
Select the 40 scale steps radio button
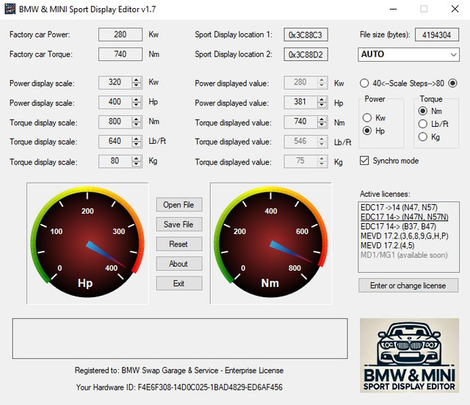(364, 83)
